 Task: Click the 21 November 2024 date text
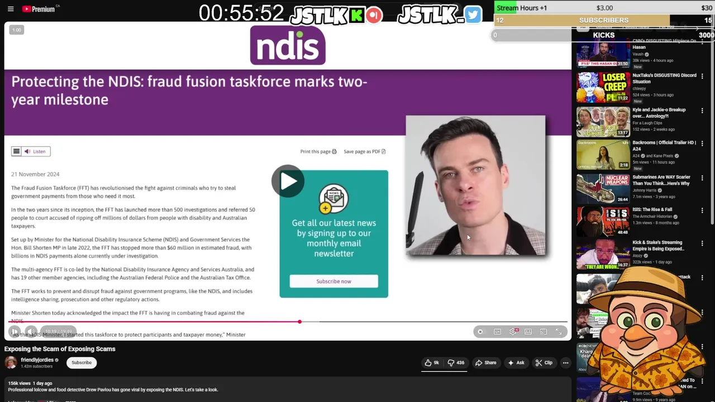click(x=35, y=174)
